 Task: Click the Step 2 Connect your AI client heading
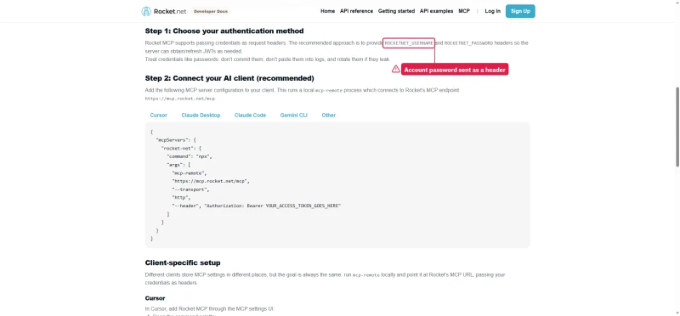pyautogui.click(x=229, y=78)
